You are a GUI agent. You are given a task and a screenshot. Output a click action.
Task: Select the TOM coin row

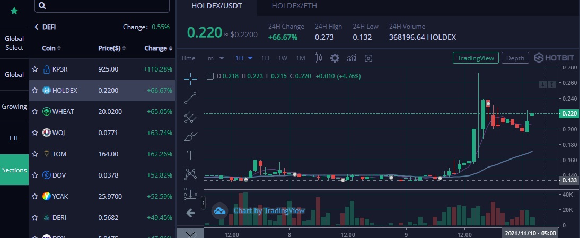102,154
